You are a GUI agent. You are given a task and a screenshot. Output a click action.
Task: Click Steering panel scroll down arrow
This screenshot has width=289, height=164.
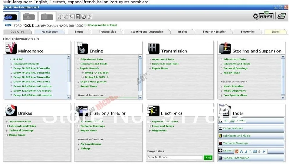click(x=283, y=97)
